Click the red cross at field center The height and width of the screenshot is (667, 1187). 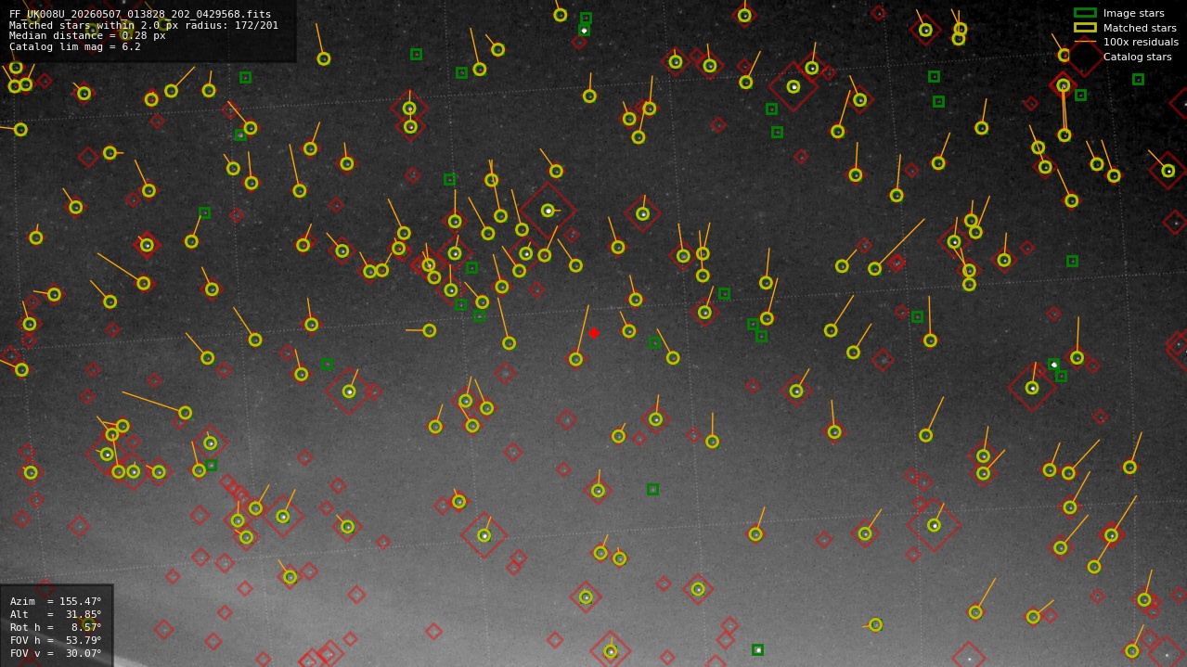click(x=594, y=333)
